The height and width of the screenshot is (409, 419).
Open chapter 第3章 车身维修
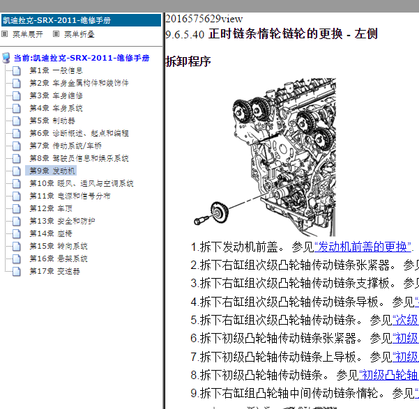[x=56, y=95]
